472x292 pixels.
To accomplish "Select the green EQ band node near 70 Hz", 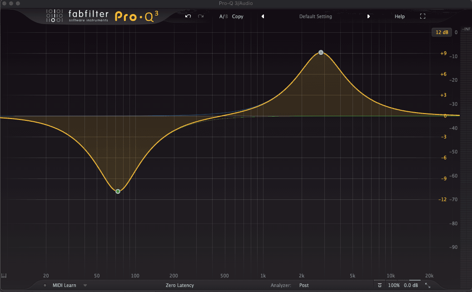I will (118, 192).
